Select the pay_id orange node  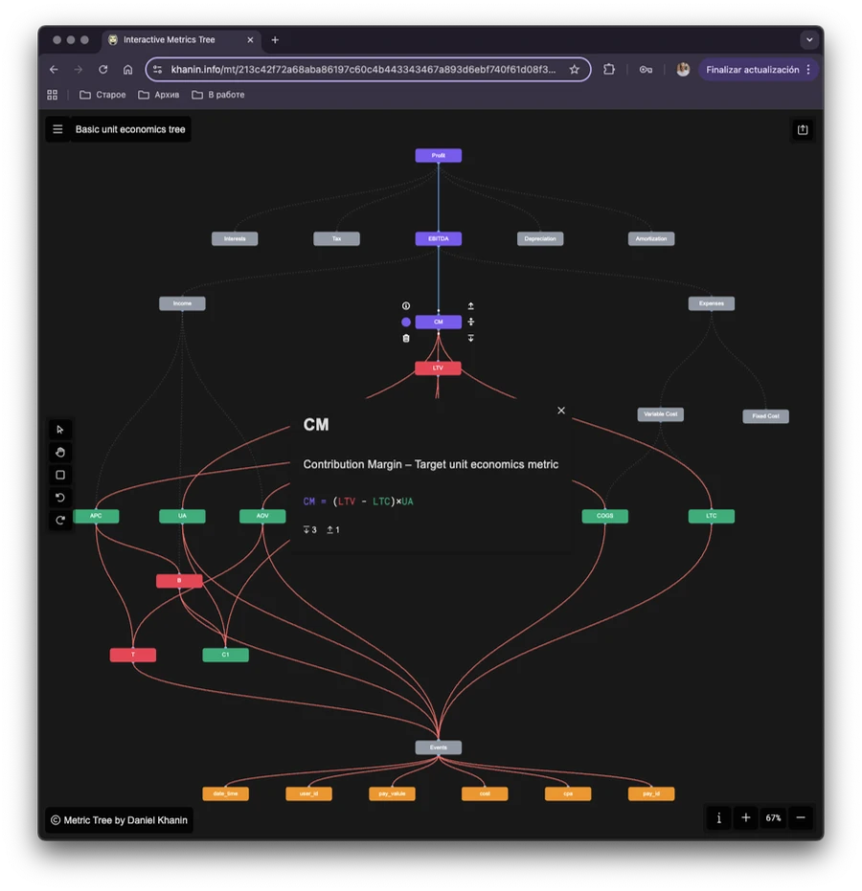click(x=651, y=793)
